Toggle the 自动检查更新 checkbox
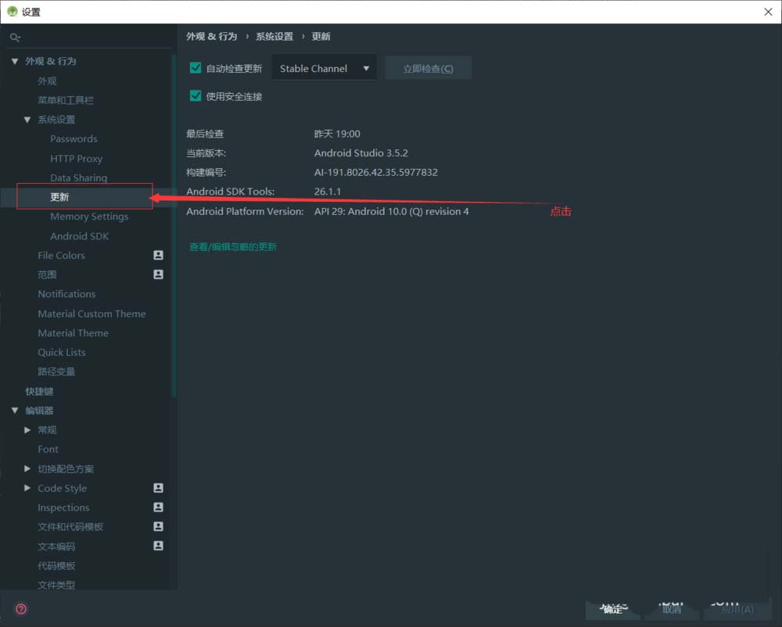 pos(195,68)
